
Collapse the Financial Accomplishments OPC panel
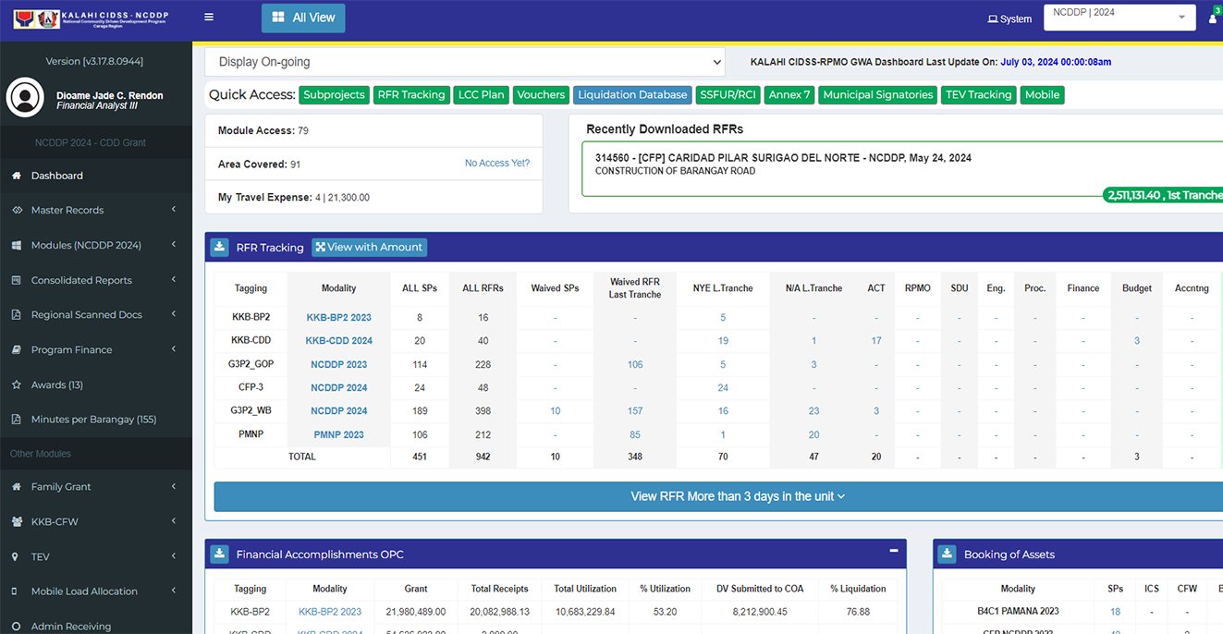tap(894, 553)
